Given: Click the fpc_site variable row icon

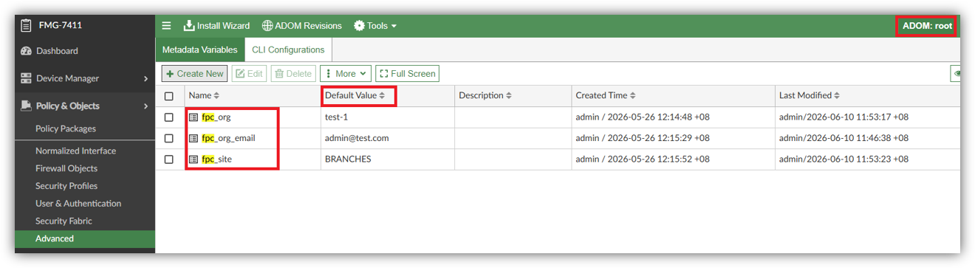Looking at the screenshot, I should point(194,159).
